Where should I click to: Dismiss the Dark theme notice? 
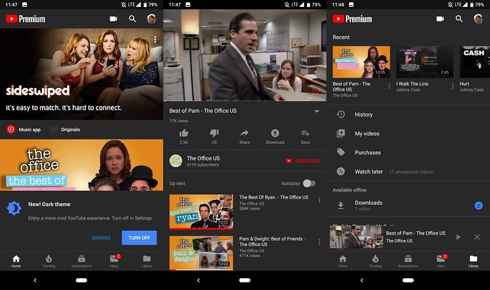(x=101, y=238)
